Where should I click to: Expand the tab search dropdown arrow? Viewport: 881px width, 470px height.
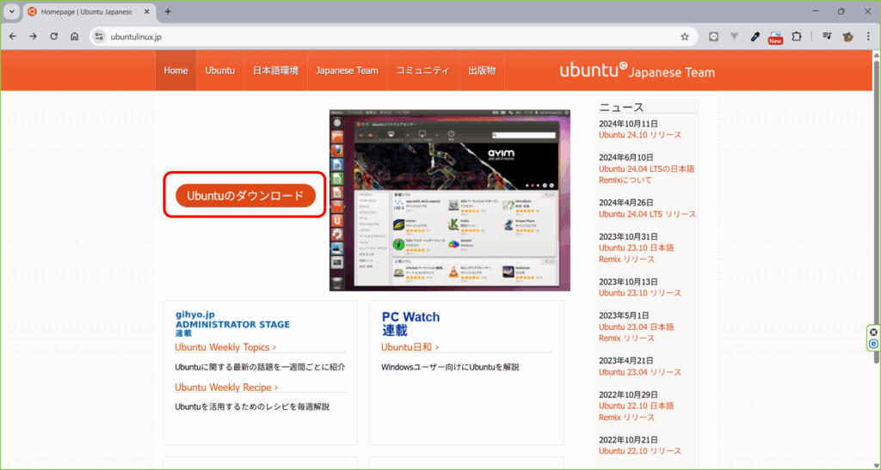(x=11, y=11)
